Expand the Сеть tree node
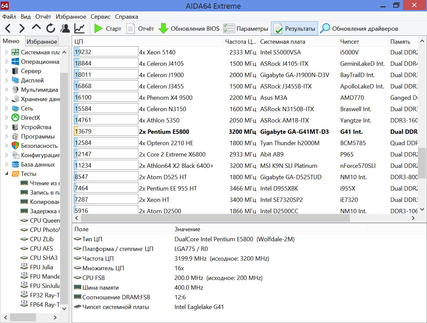The image size is (427, 323). click(x=7, y=108)
